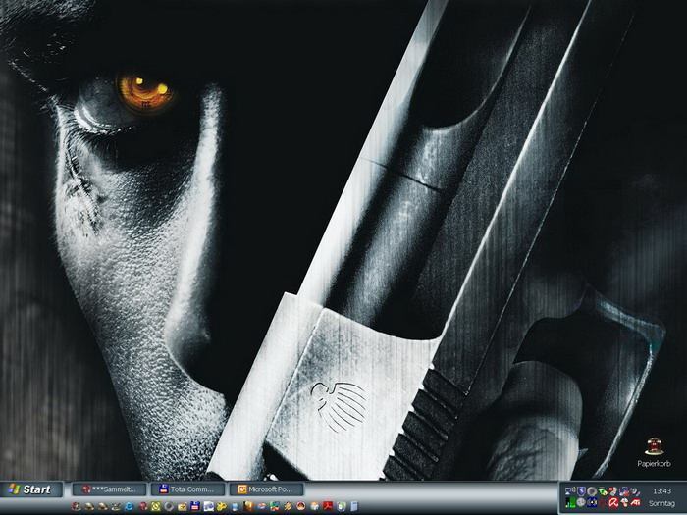This screenshot has height=515, width=687.
Task: Click the green meter tray icon
Action: click(570, 502)
